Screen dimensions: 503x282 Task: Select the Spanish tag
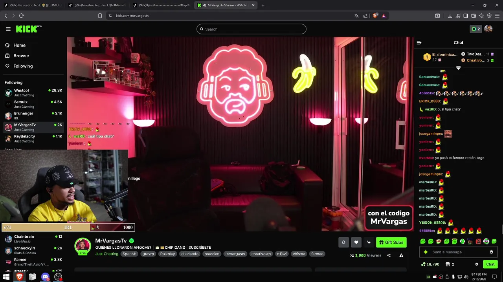point(129,254)
